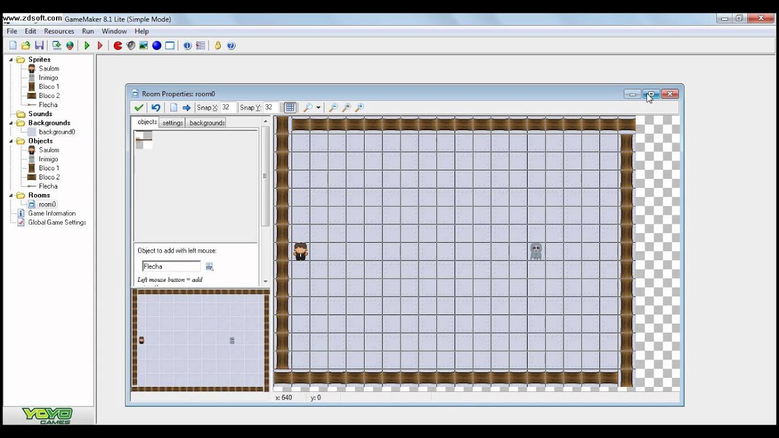Screen dimensions: 779x438
Task: Save the game with the floppy icon
Action: pyautogui.click(x=39, y=46)
